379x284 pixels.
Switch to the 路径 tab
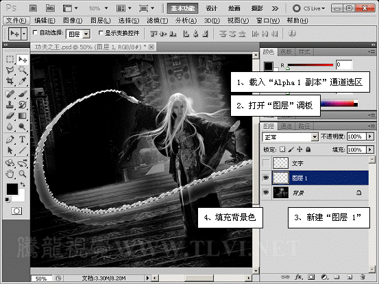tap(304, 126)
